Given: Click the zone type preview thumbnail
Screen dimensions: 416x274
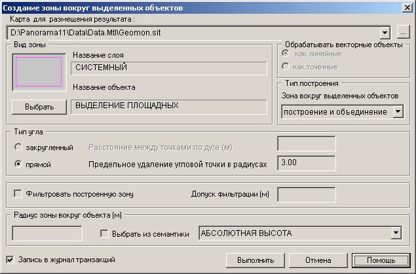Looking at the screenshot, I should coord(39,71).
